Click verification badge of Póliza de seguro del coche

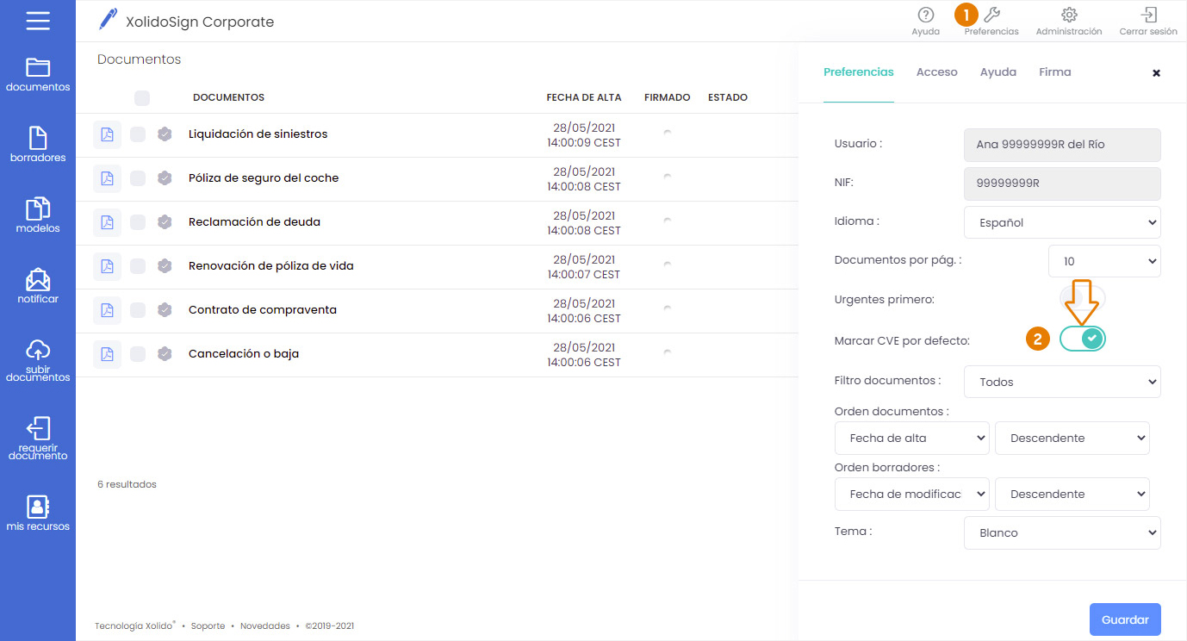tap(165, 178)
